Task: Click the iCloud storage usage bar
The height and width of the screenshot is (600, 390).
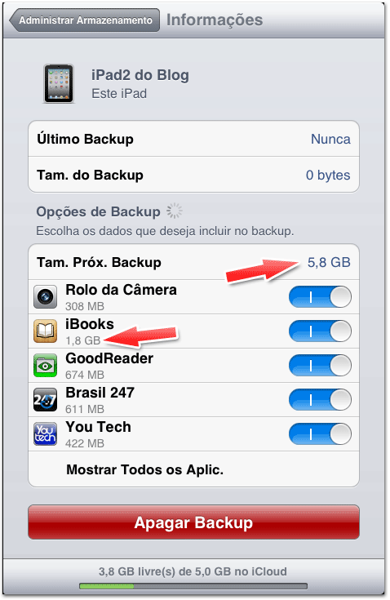Action: tap(193, 586)
